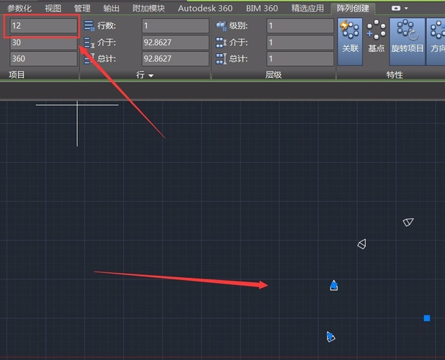445x360 pixels.
Task: Open the ribbon display options dropdown
Action: [x=400, y=8]
